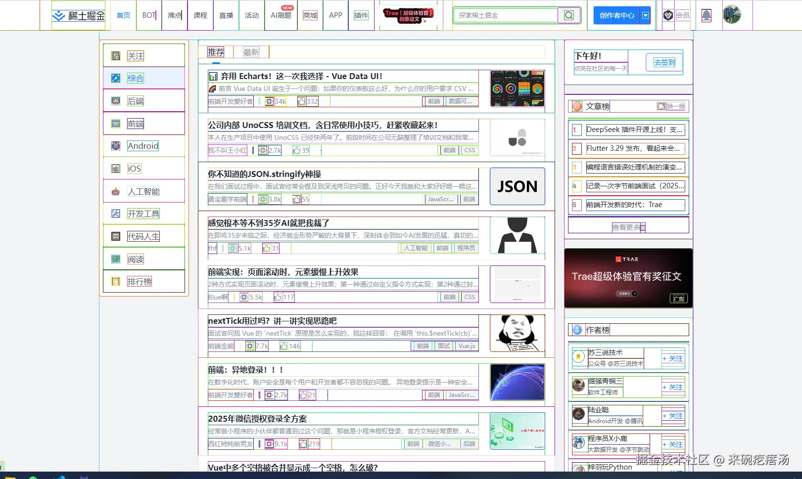Choose the 前端 category icon
The height and width of the screenshot is (479, 802).
tap(116, 124)
